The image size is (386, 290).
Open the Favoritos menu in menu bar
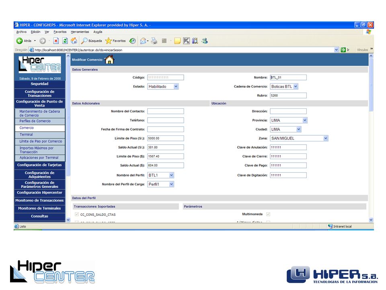pos(60,32)
